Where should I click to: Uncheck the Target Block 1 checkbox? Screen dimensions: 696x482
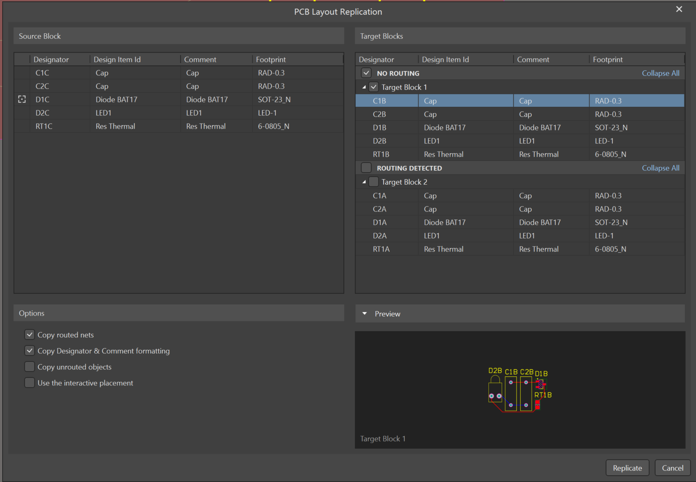coord(374,87)
